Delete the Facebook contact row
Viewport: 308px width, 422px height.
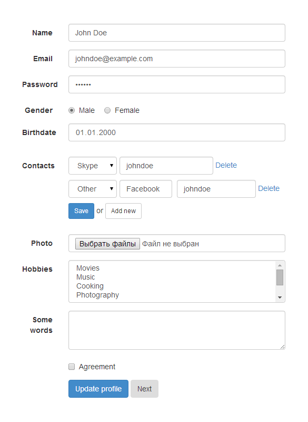[x=269, y=188]
